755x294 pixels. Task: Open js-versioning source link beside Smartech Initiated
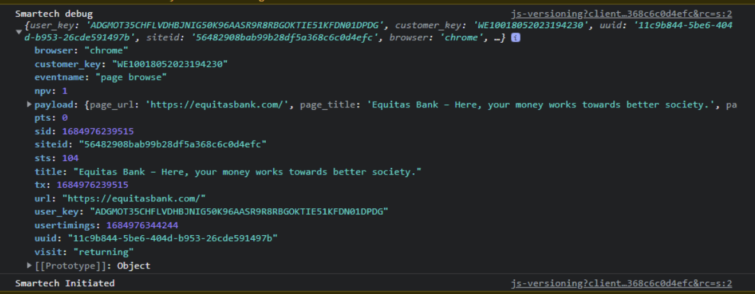[621, 283]
